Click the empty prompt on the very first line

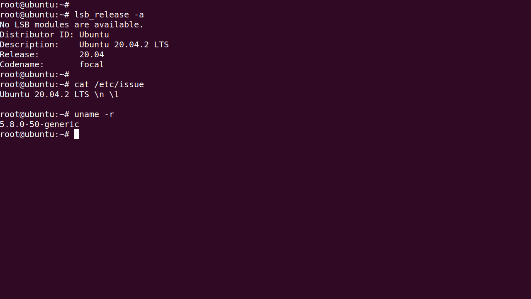click(34, 5)
